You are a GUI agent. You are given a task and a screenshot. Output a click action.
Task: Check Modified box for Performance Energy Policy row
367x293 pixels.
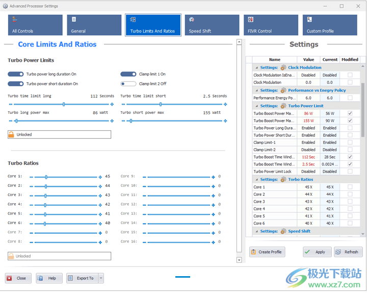click(350, 97)
